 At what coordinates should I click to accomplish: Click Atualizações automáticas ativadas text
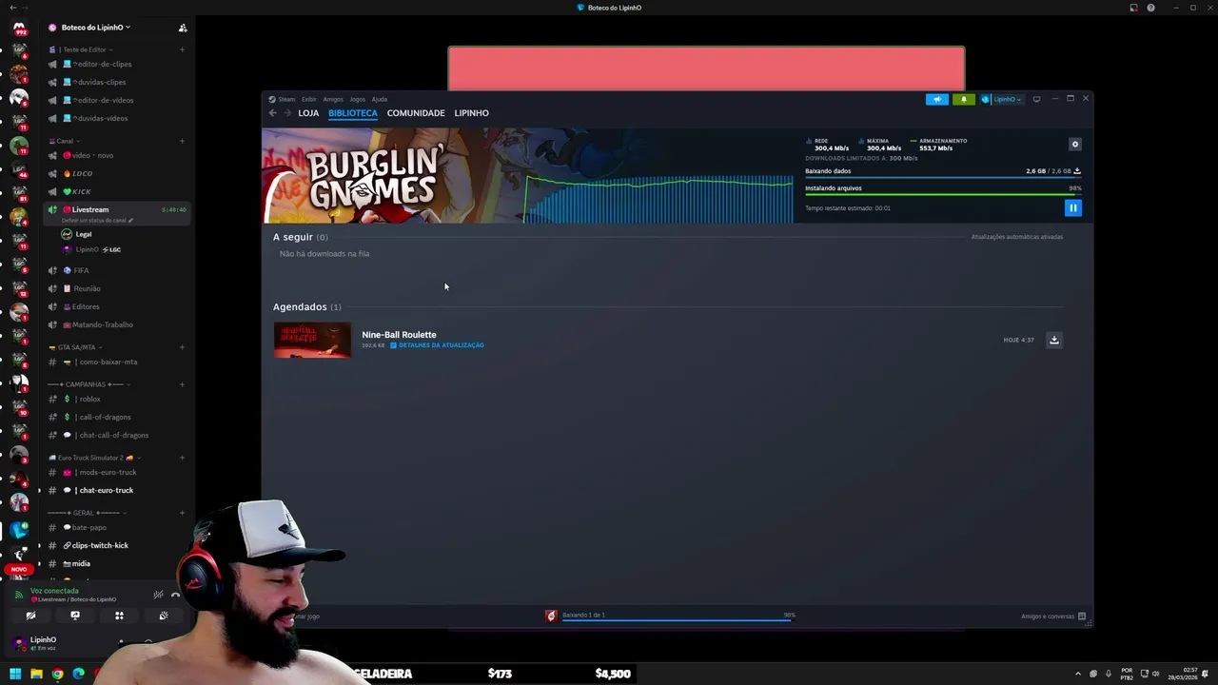click(1017, 237)
